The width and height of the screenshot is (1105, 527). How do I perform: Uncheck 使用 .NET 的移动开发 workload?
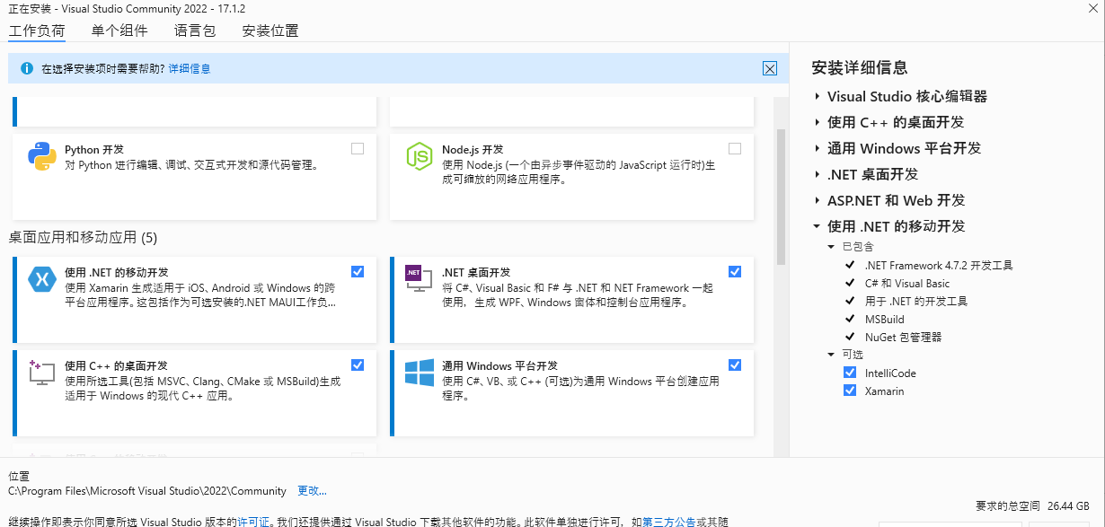click(x=358, y=271)
